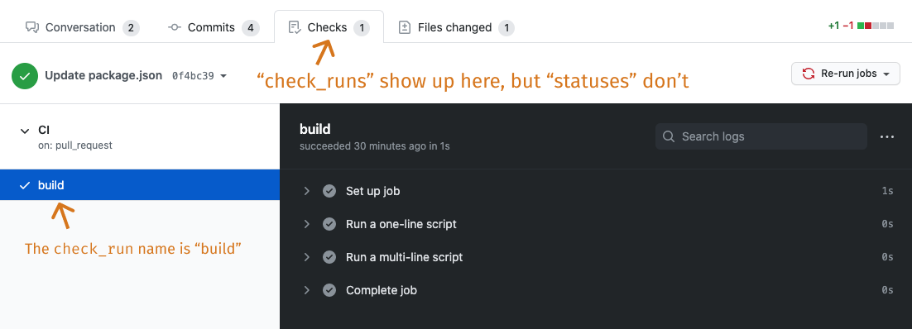912x329 pixels.
Task: Click the Run a multi-line script label
Action: [404, 257]
